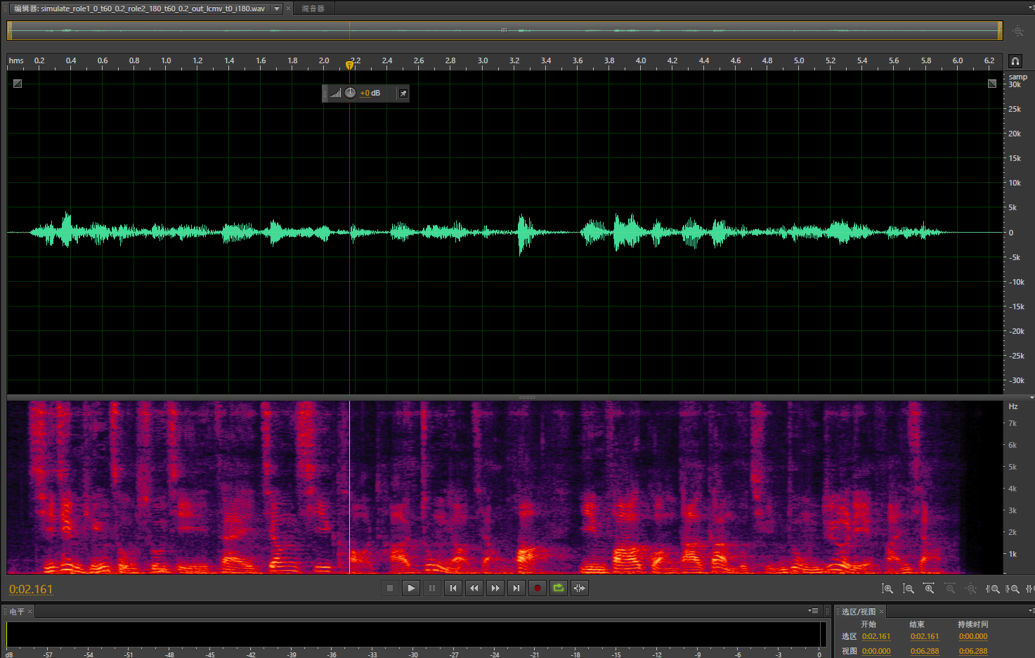Click the overview navigator zoom icon
1035x658 pixels.
coord(1018,31)
